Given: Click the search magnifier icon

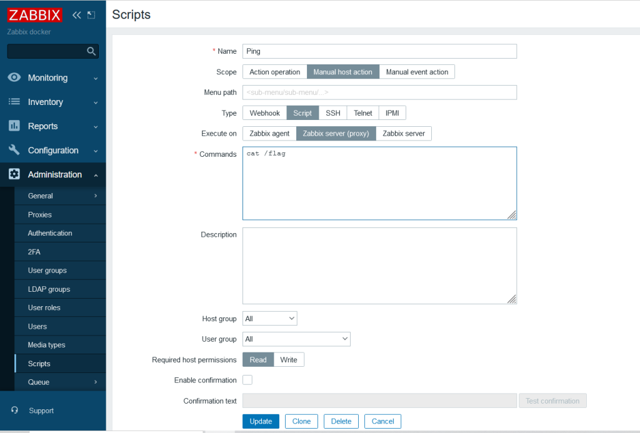Looking at the screenshot, I should (x=91, y=51).
